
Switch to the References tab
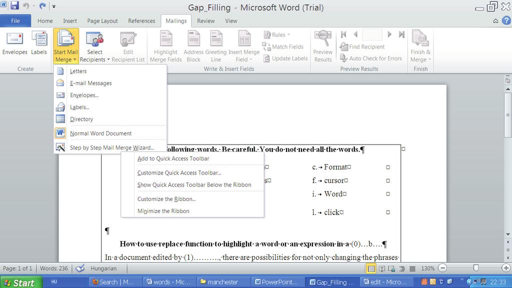[x=141, y=21]
